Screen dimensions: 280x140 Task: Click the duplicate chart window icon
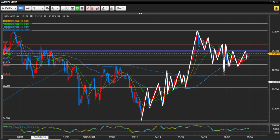pos(112,8)
